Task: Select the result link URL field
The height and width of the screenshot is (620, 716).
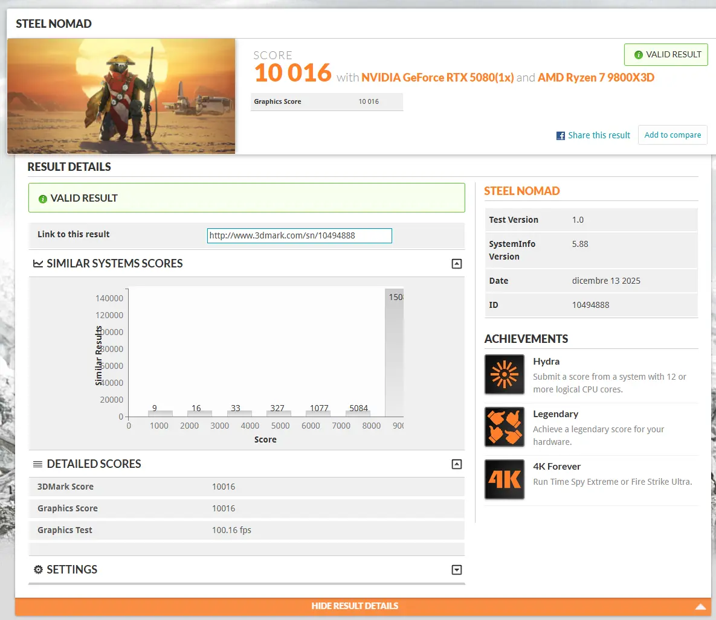Action: [299, 235]
